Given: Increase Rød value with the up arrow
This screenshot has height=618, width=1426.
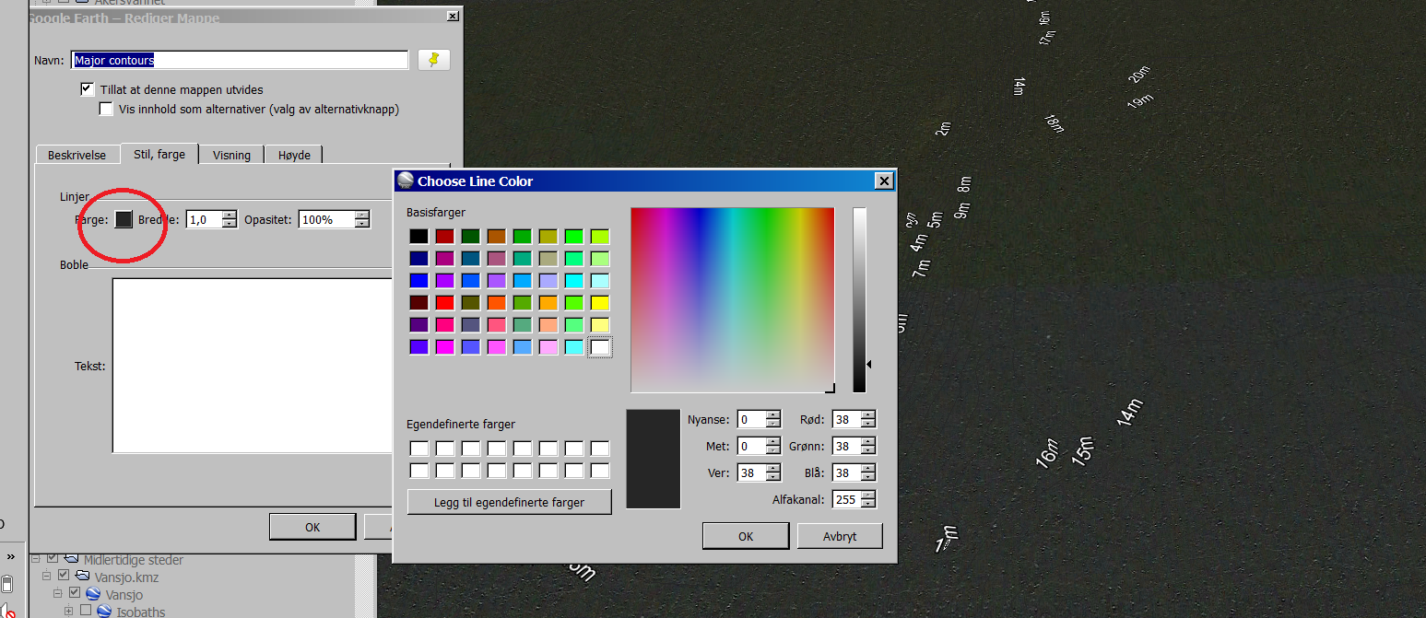Looking at the screenshot, I should (x=868, y=414).
